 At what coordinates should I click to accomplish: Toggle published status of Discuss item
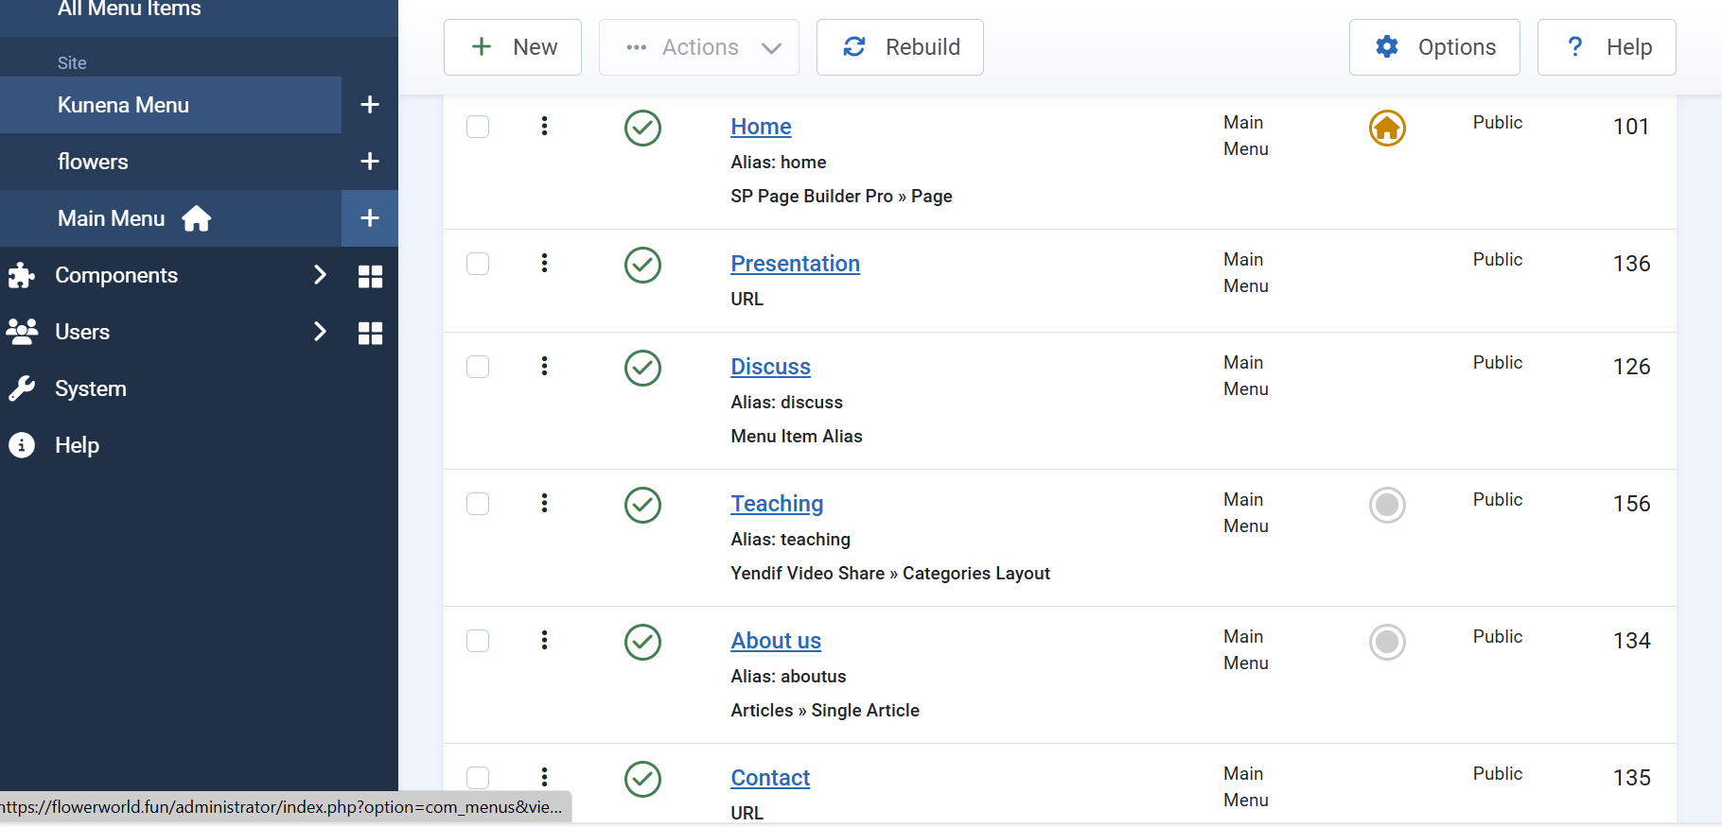(642, 368)
